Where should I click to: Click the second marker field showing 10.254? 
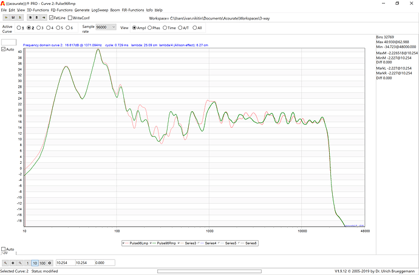(x=85, y=263)
